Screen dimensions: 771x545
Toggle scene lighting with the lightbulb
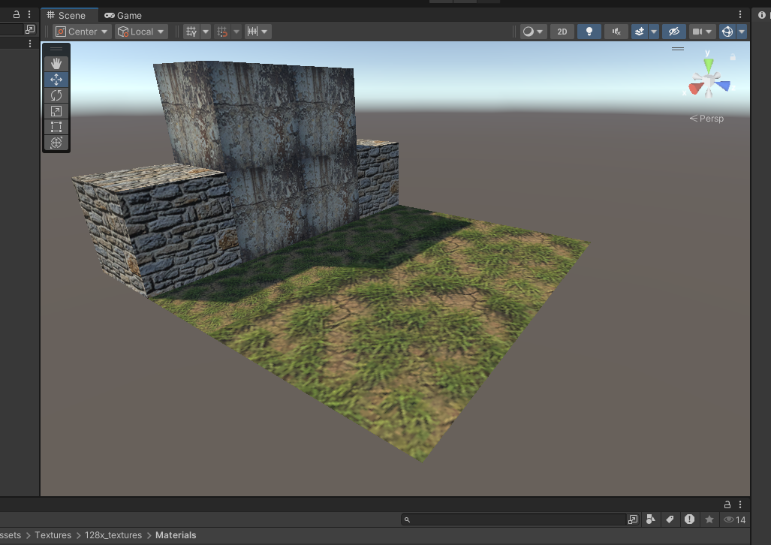[589, 32]
